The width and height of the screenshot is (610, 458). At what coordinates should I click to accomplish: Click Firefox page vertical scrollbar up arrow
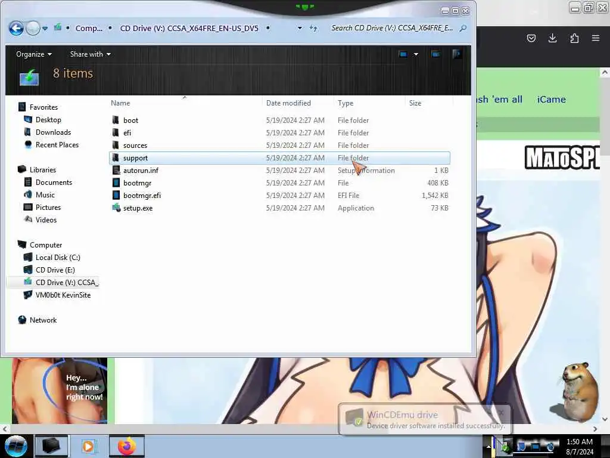[x=605, y=72]
